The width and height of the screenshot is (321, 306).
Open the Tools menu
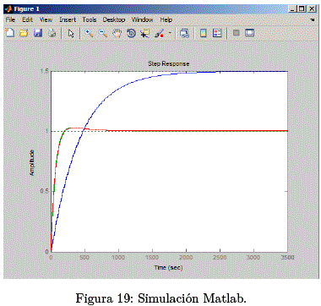[90, 19]
